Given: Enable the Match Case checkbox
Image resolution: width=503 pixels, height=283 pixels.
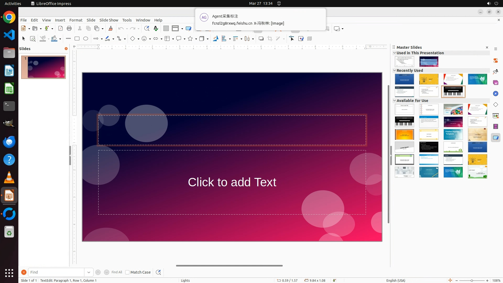Looking at the screenshot, I should click(x=127, y=272).
